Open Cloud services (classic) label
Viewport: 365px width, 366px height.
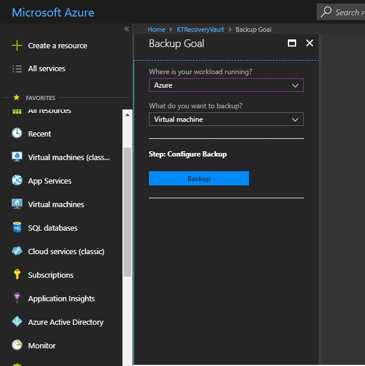(x=67, y=251)
